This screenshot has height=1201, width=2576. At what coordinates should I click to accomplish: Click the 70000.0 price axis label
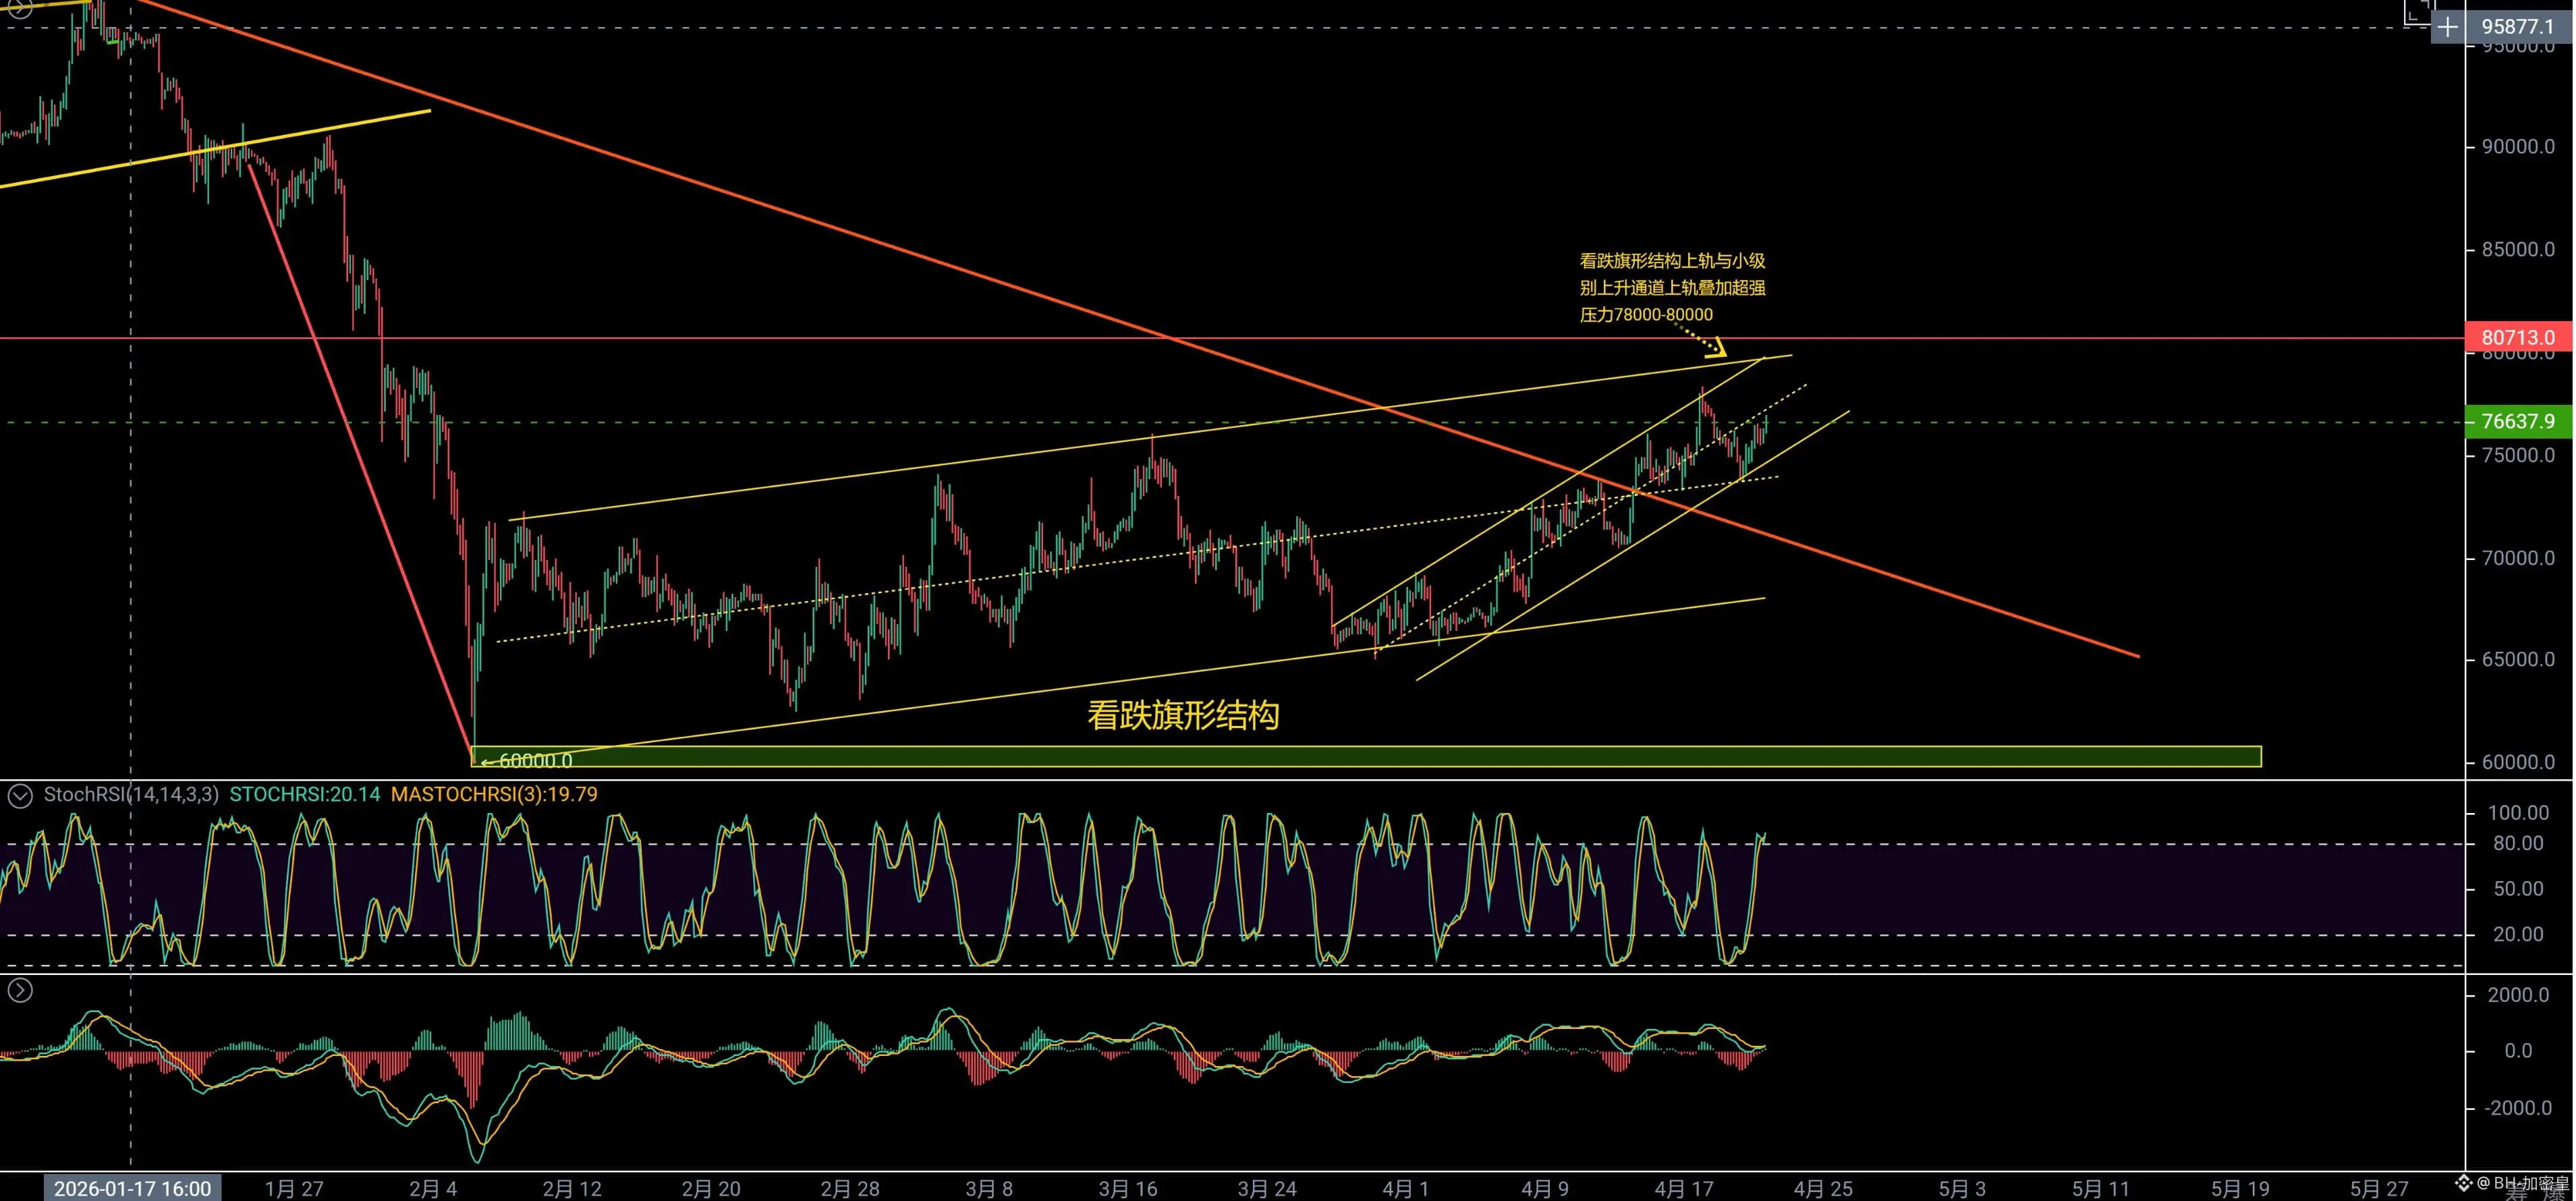tap(2518, 558)
